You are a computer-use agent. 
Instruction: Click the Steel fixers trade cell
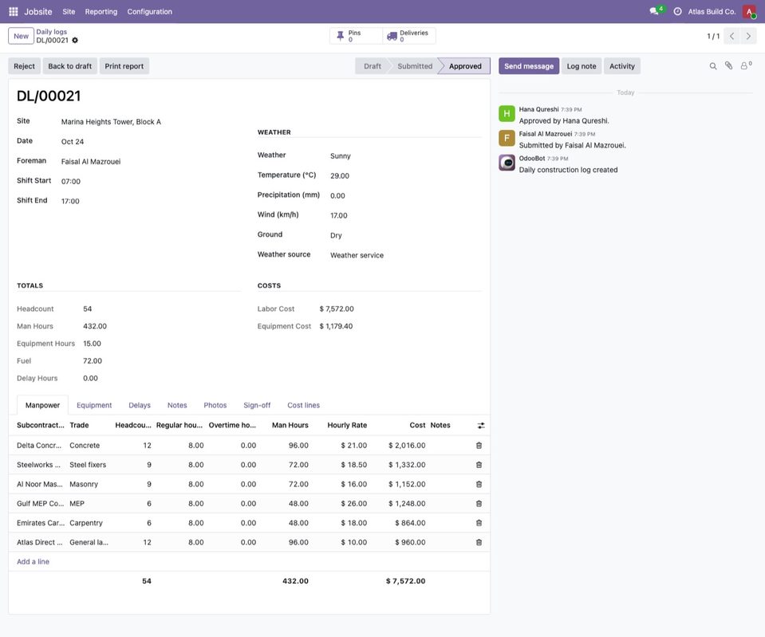coord(88,465)
